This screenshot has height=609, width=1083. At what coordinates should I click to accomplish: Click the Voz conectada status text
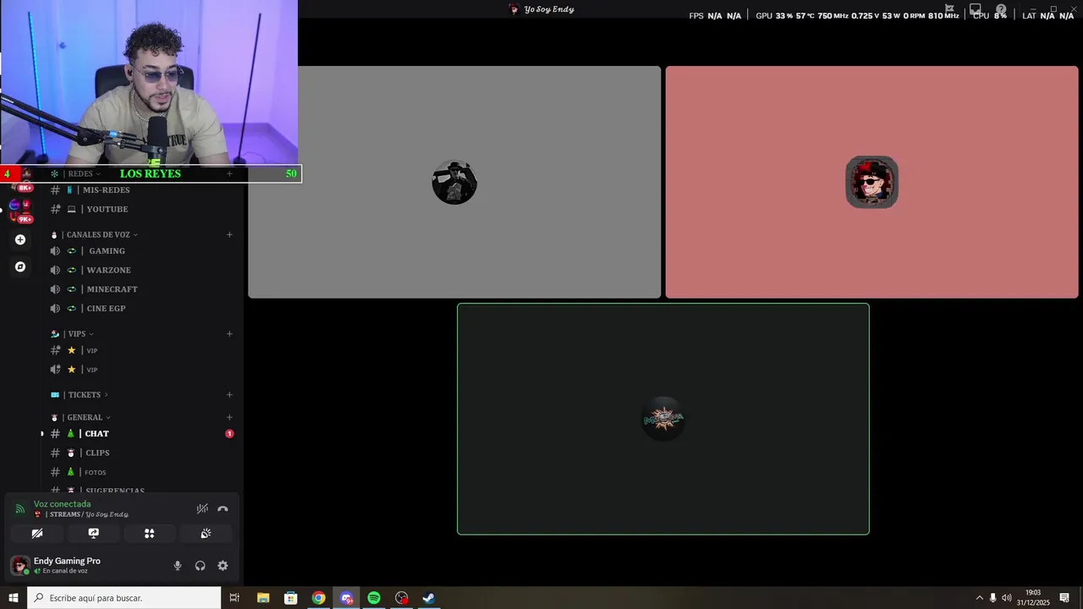tap(62, 504)
